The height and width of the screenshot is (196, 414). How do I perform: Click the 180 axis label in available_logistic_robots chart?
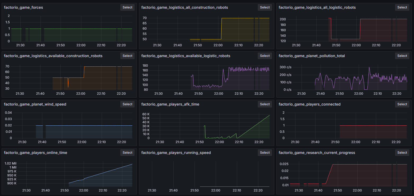[x=145, y=66]
